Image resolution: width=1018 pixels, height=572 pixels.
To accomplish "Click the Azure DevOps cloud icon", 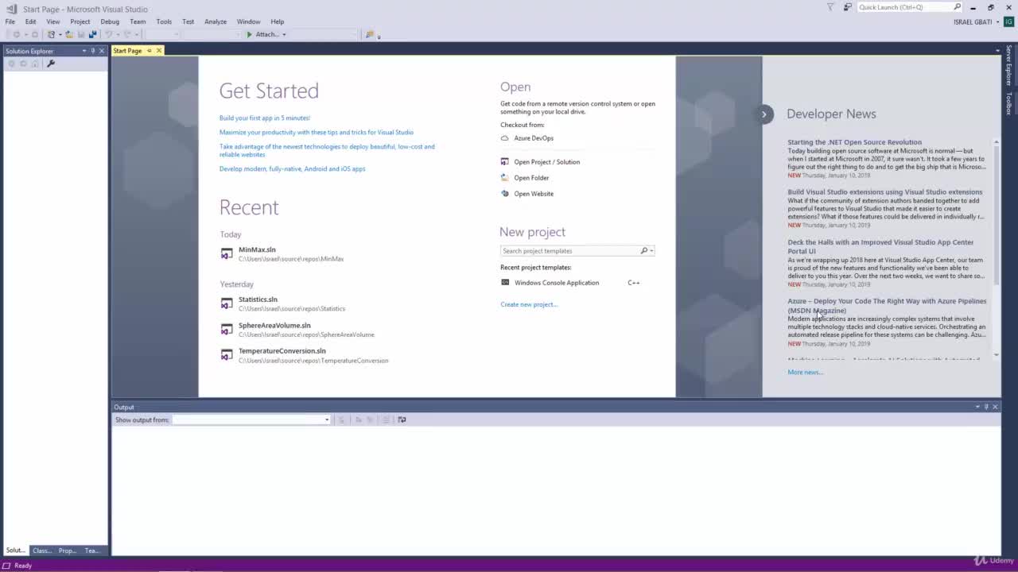I will point(504,138).
